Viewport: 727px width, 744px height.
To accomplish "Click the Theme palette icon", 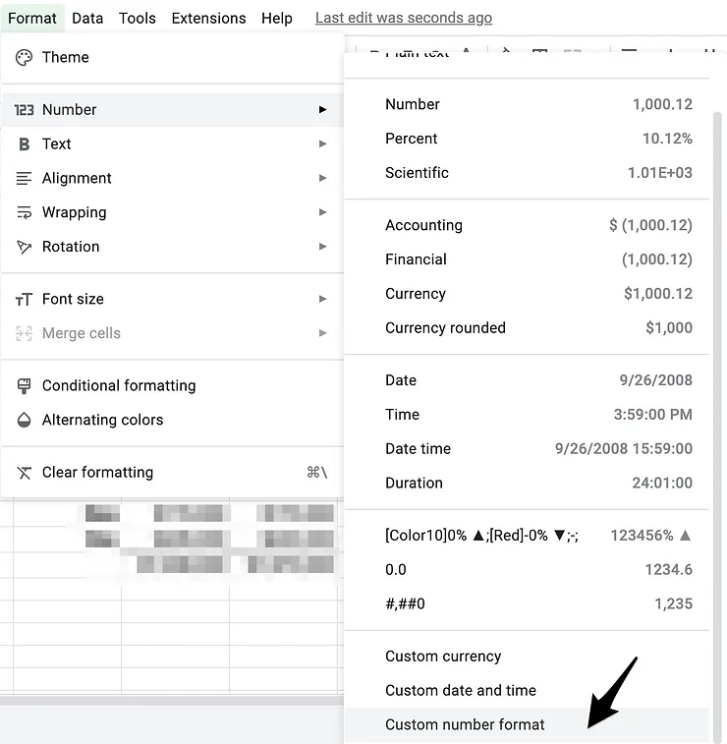I will pyautogui.click(x=25, y=58).
